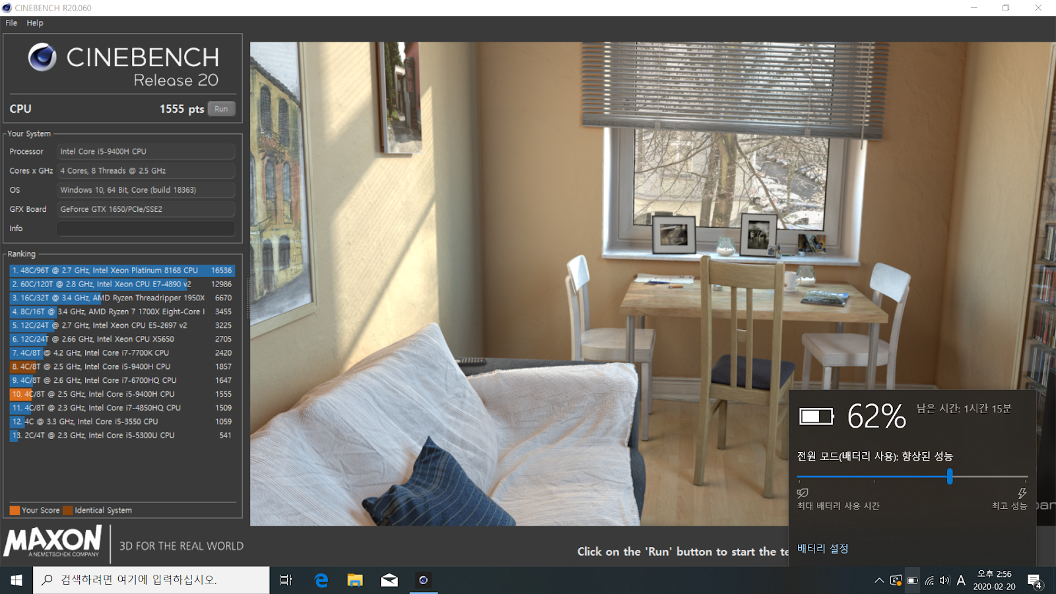Launch Microsoft Edge from the taskbar
1056x594 pixels.
click(321, 580)
